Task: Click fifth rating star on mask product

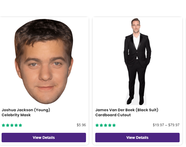Action: coord(20,125)
